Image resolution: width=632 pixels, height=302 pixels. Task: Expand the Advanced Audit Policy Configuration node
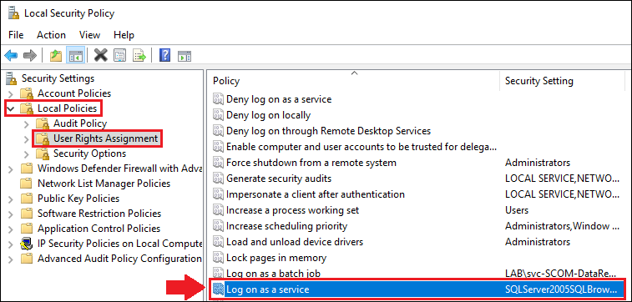(11, 259)
